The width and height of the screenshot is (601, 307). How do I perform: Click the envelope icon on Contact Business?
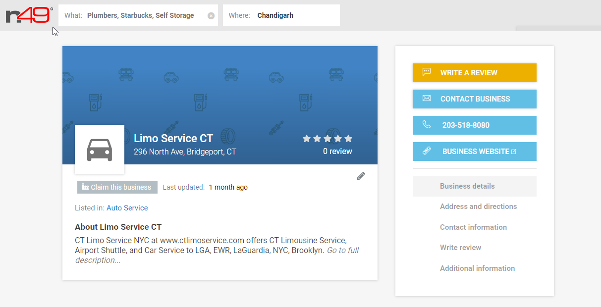427,99
